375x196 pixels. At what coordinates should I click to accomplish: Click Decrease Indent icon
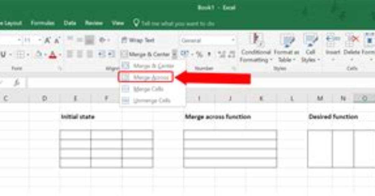(x=102, y=54)
